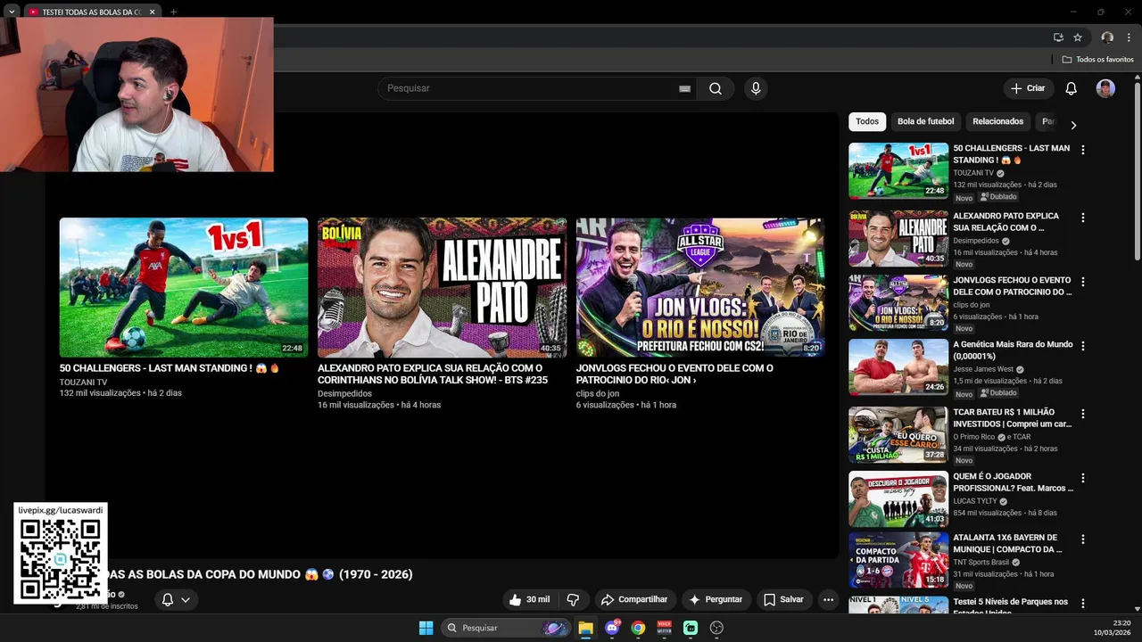
Task: Click the Compartilhar share button
Action: coord(633,599)
